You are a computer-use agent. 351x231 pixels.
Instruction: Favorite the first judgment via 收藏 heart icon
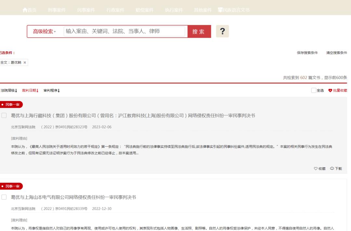click(316, 168)
